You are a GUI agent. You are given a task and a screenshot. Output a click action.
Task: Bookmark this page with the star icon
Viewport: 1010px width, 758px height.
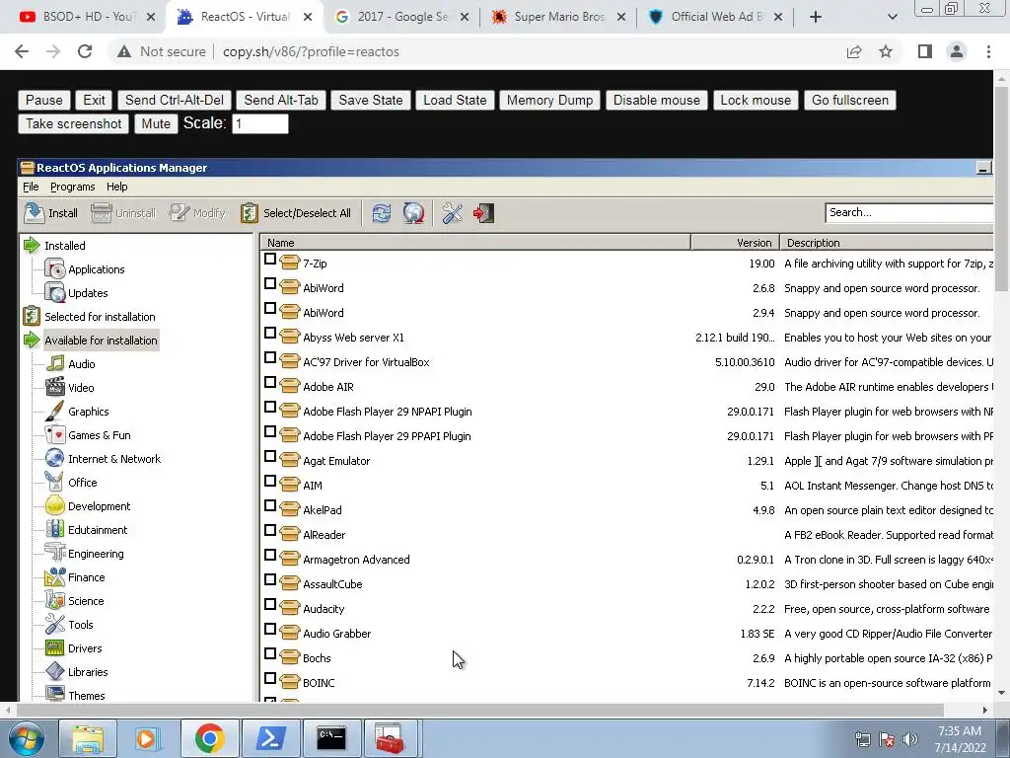pyautogui.click(x=886, y=51)
